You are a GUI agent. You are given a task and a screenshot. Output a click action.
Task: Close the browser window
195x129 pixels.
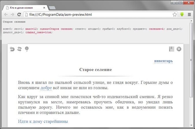188,3
